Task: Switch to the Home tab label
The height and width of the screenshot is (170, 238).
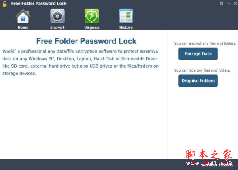Action: 23,28
